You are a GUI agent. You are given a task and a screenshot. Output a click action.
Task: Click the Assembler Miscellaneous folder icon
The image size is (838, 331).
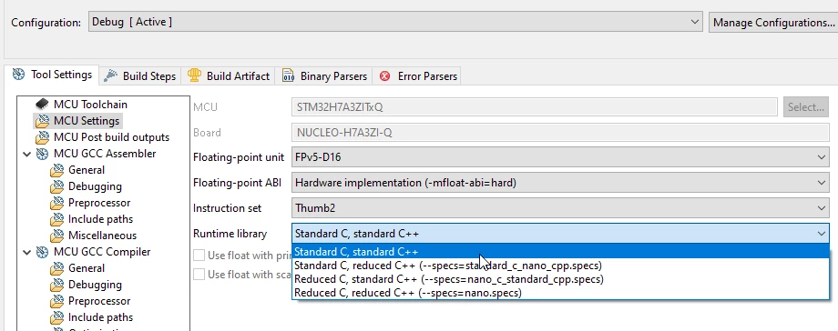[x=56, y=236]
